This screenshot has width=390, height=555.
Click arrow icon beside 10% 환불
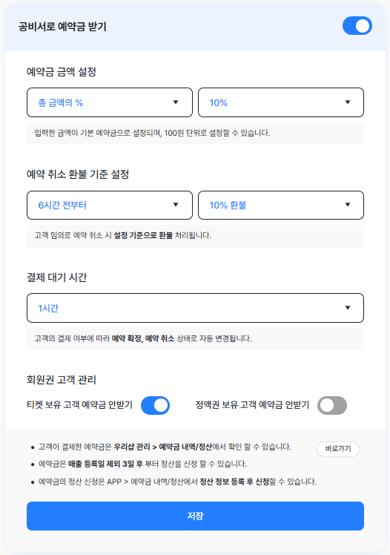(348, 205)
